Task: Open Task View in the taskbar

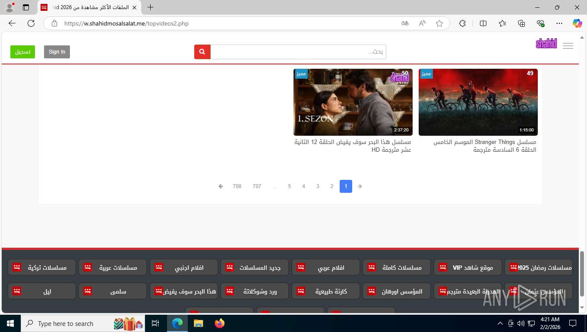Action: coord(155,323)
